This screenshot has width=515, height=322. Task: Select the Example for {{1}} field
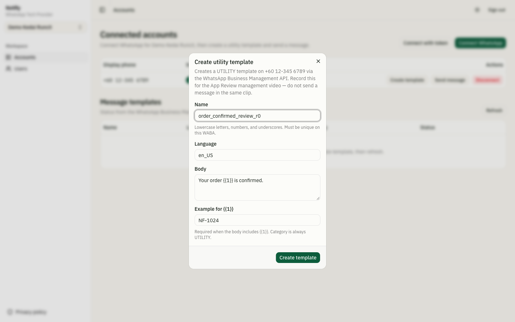(257, 220)
